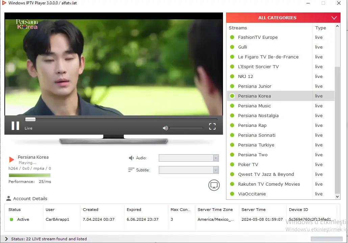Screen dimensions: 348x243
Task: Select the Persiana Two stream
Action: point(280,155)
